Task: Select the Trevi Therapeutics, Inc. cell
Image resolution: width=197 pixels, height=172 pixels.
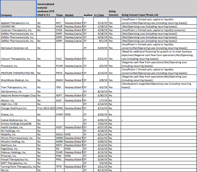Action: [x=18, y=86]
